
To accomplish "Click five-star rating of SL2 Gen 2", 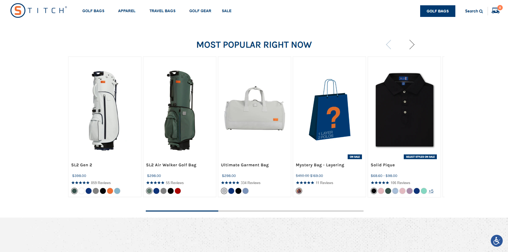I will point(80,183).
